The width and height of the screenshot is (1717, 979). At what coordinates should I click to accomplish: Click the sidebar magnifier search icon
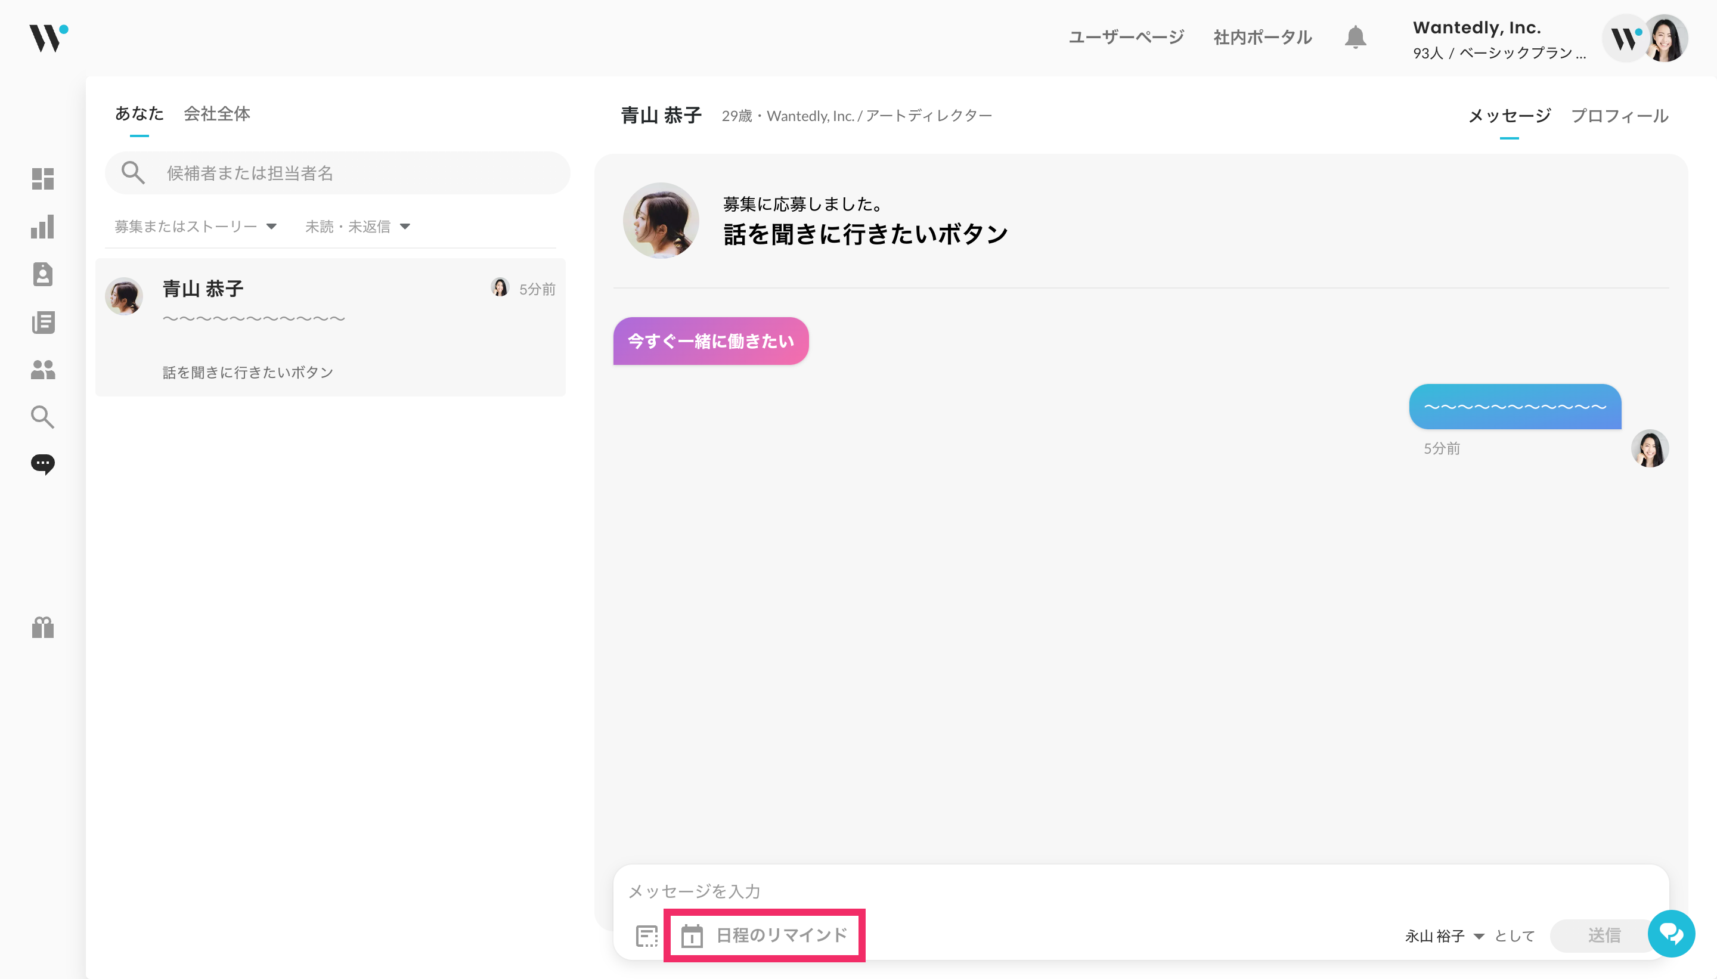point(42,417)
